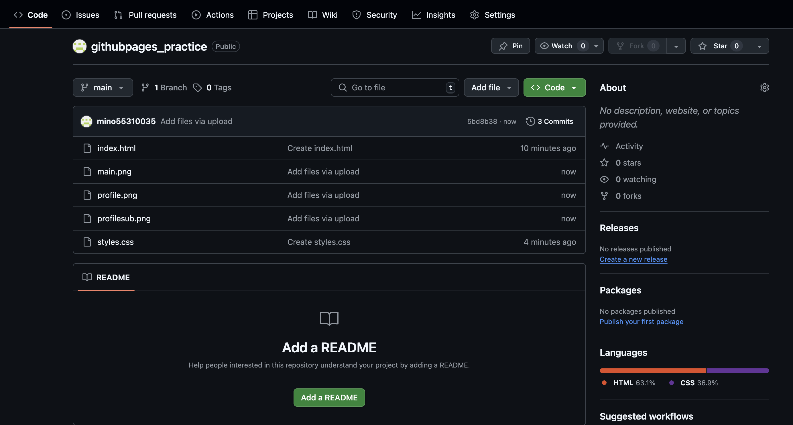Click the commit history clock icon
Image resolution: width=793 pixels, height=425 pixels.
[530, 121]
